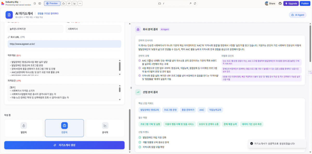Open the analytics chart icon
The width and height of the screenshot is (312, 154).
point(74,3)
